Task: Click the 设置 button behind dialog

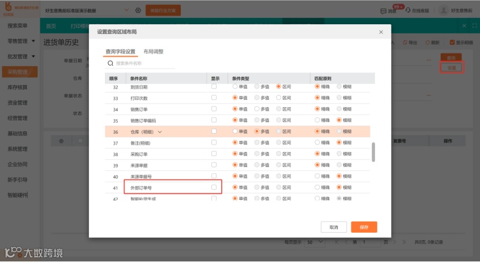Action: (452, 67)
